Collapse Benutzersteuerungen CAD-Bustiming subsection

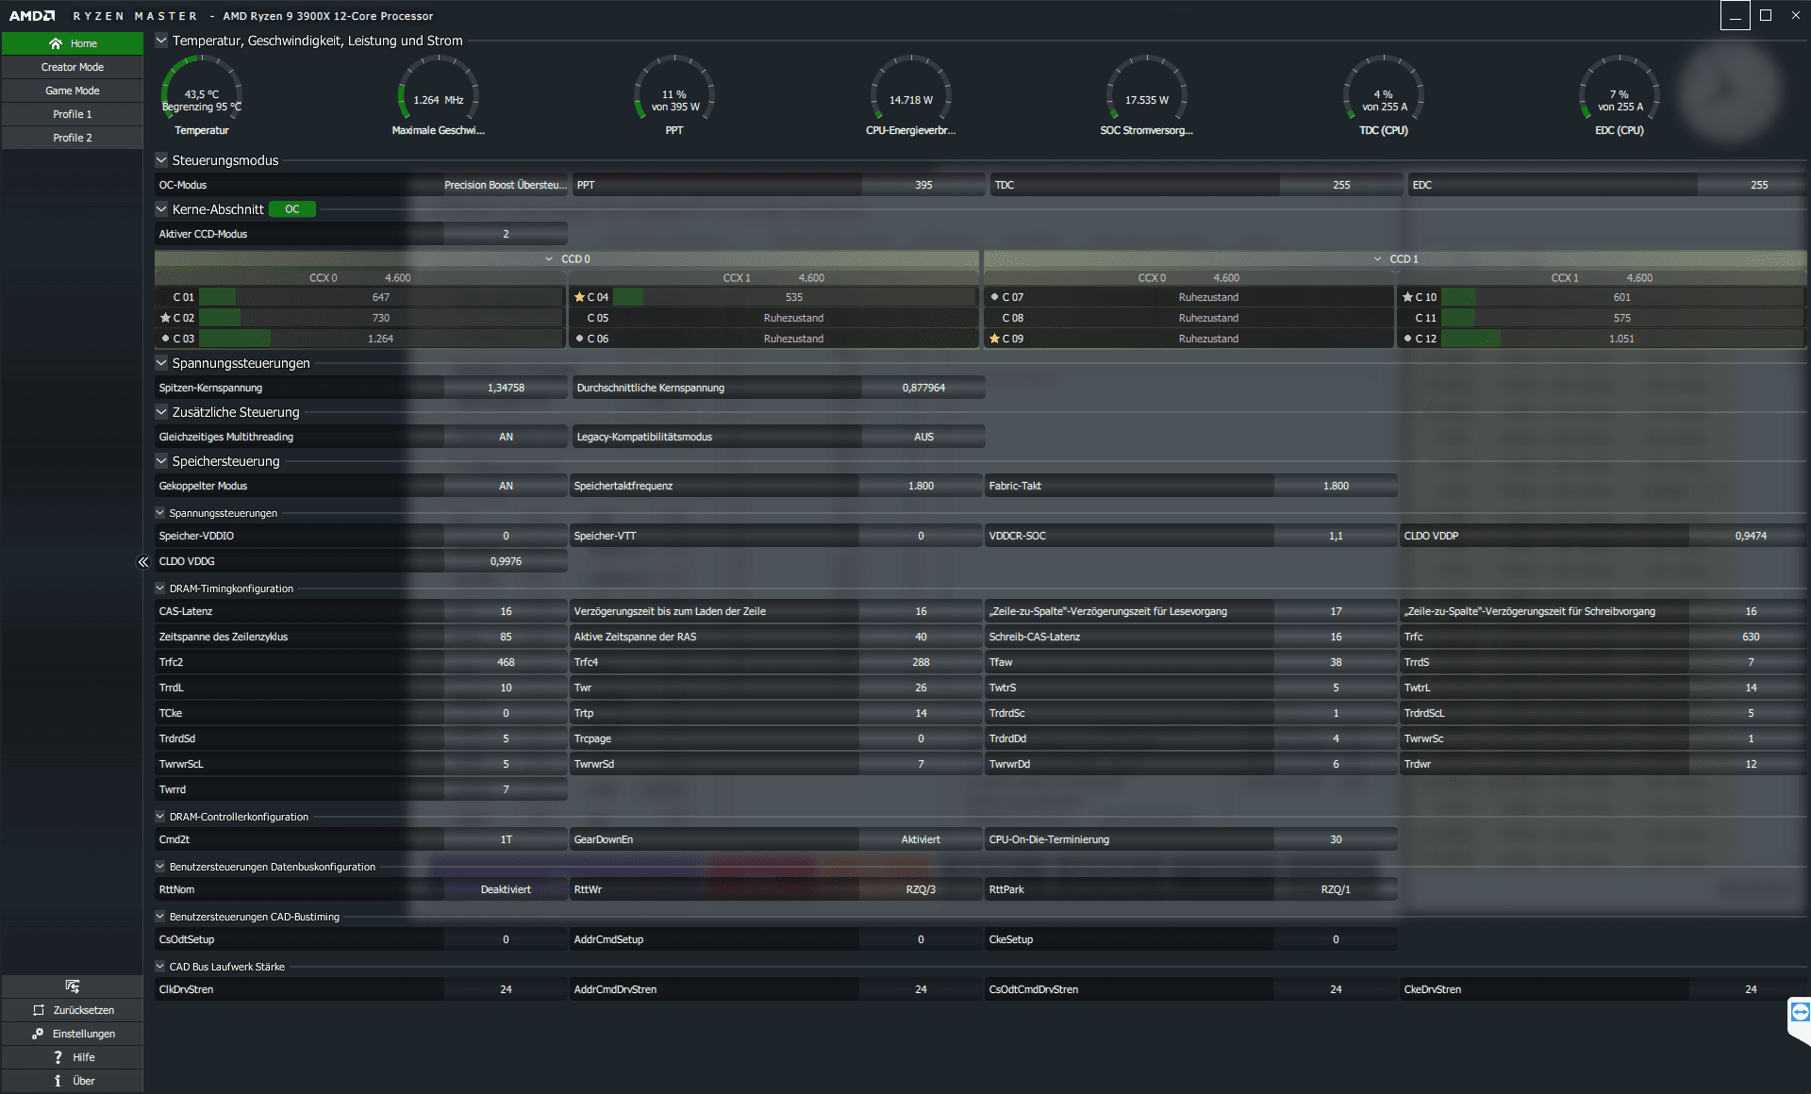click(x=160, y=917)
